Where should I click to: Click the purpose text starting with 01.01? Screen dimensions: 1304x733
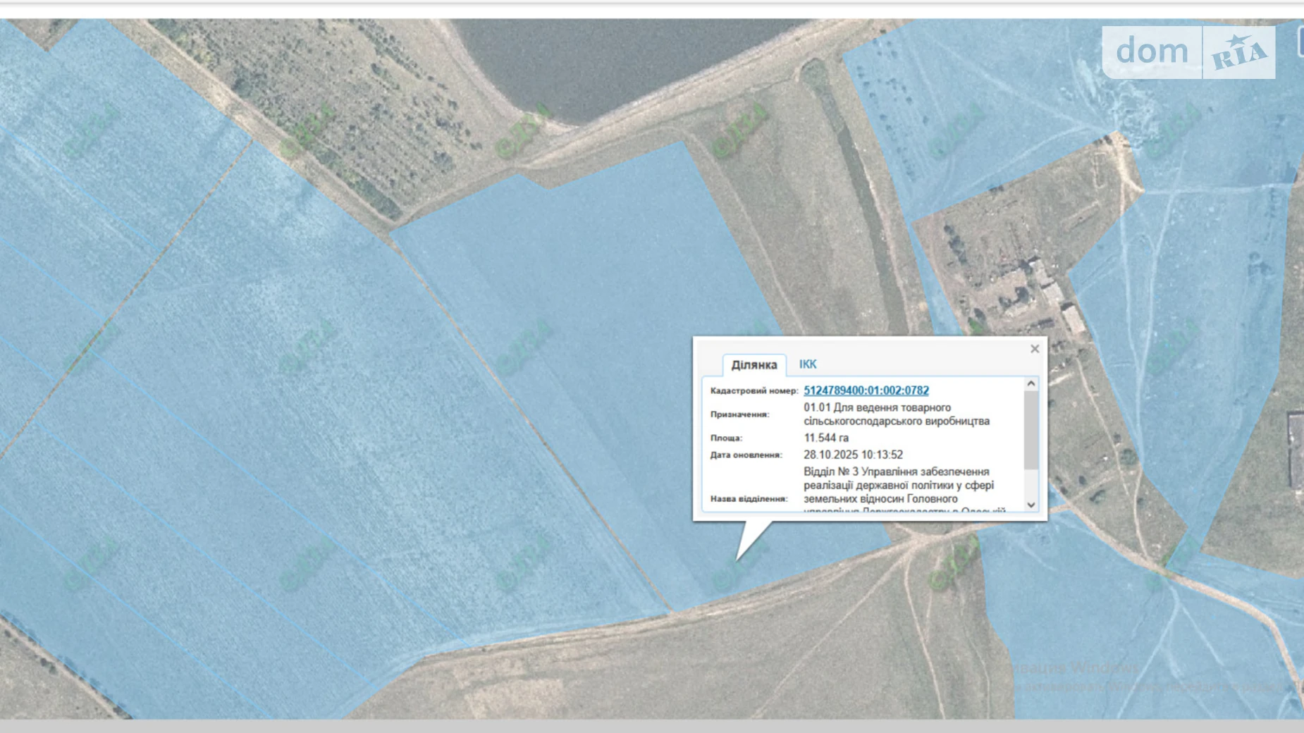pyautogui.click(x=896, y=414)
